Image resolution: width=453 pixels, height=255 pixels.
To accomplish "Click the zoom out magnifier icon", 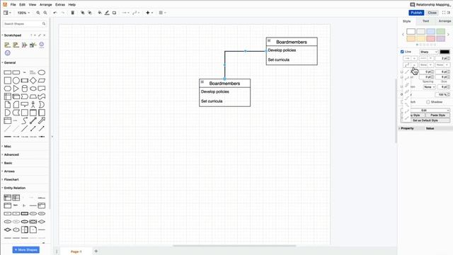I will pos(45,13).
